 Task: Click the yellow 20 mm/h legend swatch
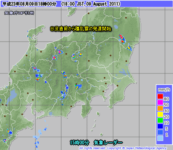(160, 114)
